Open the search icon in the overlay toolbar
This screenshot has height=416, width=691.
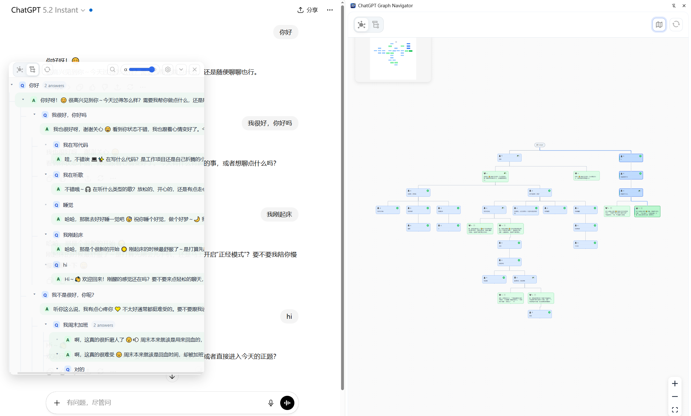[x=113, y=69]
